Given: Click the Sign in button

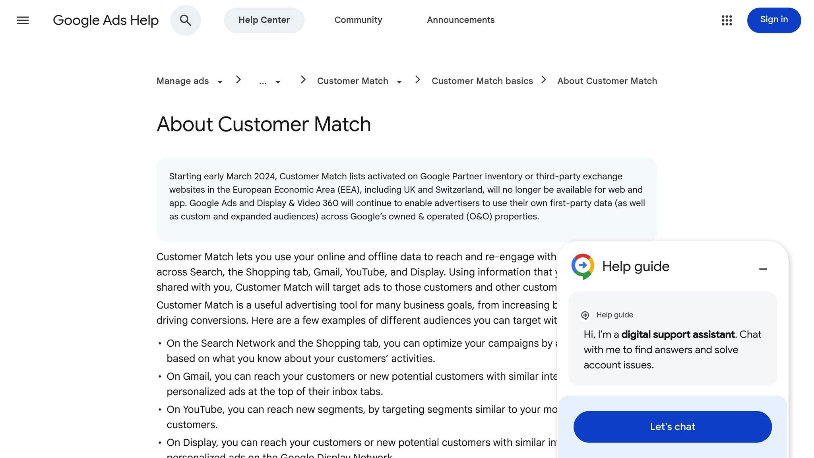Looking at the screenshot, I should pos(773,20).
